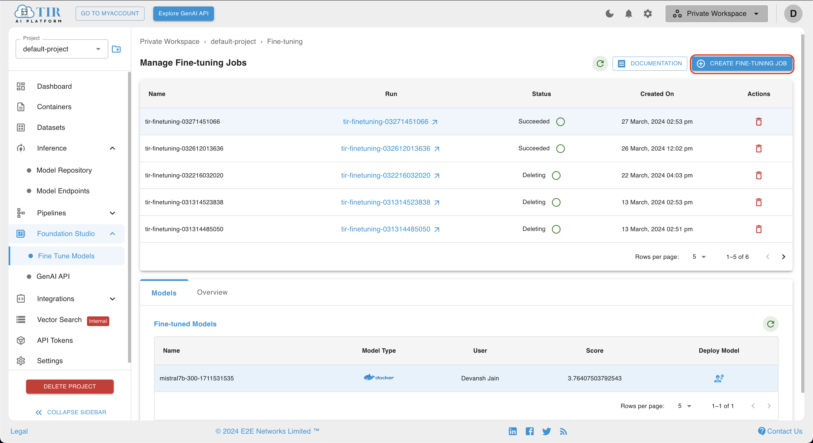Open default-project dropdown
Viewport: 813px width, 443px height.
62,49
